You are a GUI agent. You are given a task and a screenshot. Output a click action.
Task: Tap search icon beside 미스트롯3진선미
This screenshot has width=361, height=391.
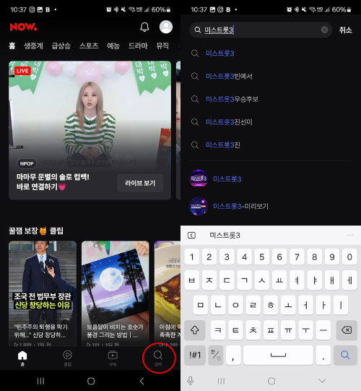(x=195, y=122)
